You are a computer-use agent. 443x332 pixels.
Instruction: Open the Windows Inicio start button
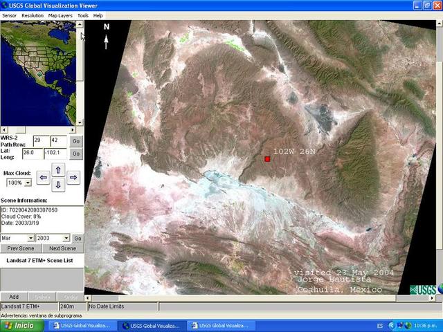[x=22, y=326]
